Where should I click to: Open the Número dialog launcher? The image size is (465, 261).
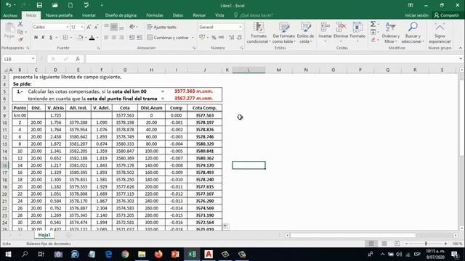tap(242, 48)
